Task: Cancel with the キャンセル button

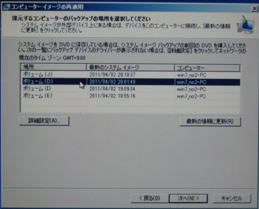Action: (232, 198)
